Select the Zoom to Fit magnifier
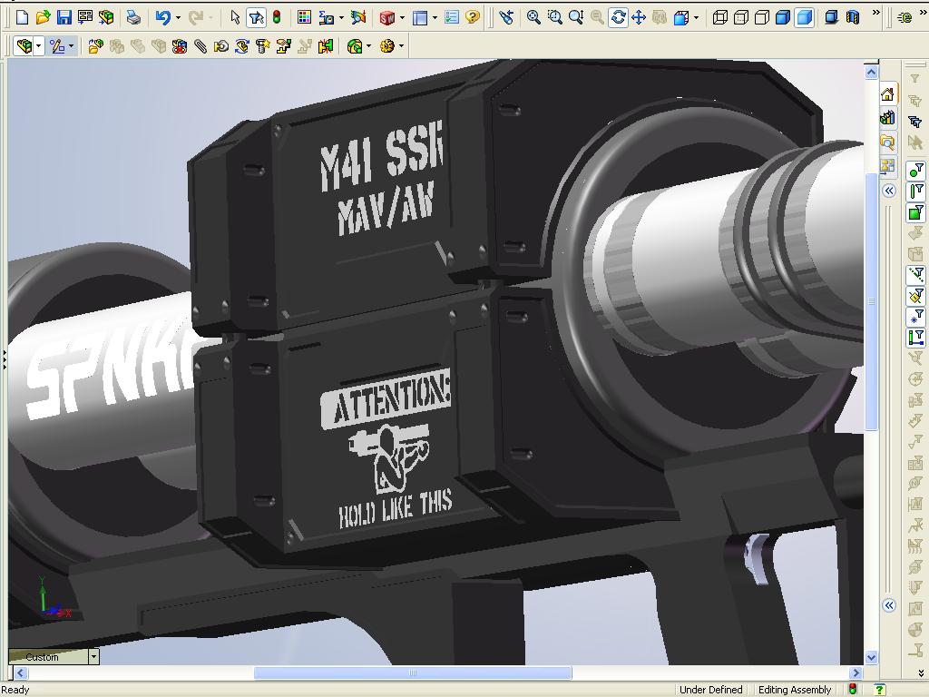This screenshot has width=929, height=697. click(533, 17)
